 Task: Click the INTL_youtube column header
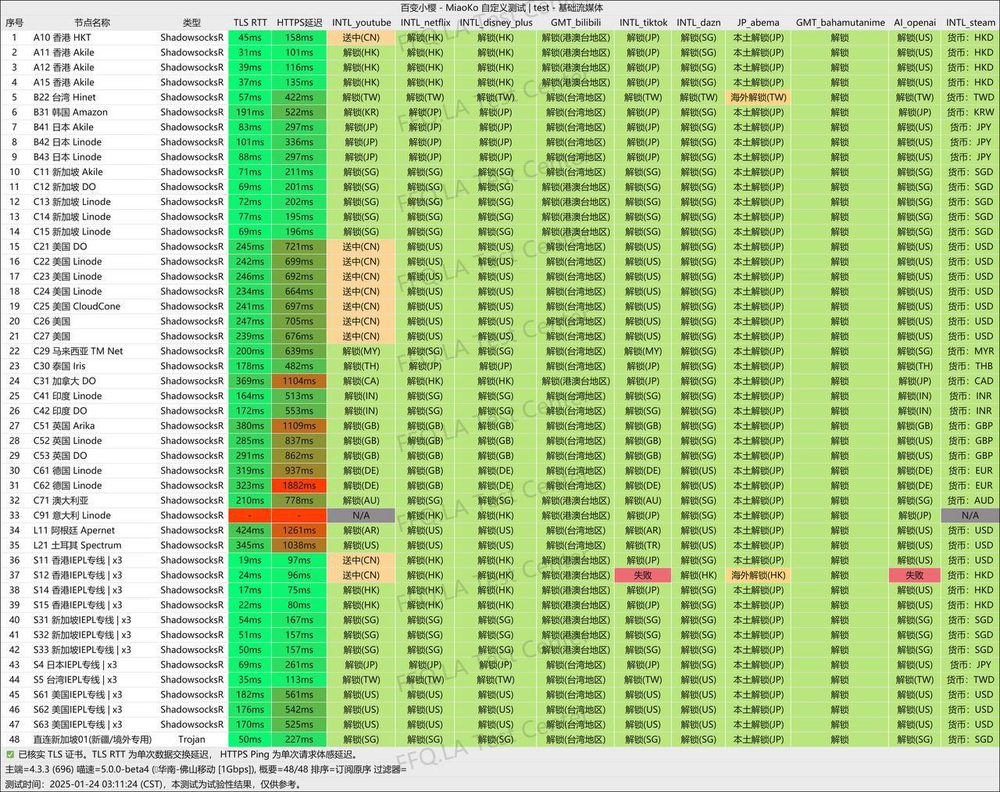pos(361,23)
